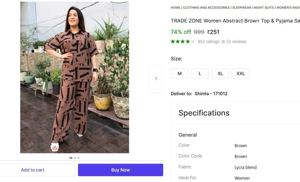Select size XXL
Screen dimensions: 300x182
click(240, 73)
